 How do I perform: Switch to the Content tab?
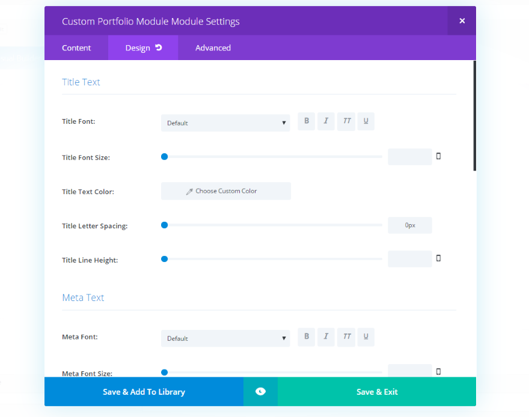point(76,48)
